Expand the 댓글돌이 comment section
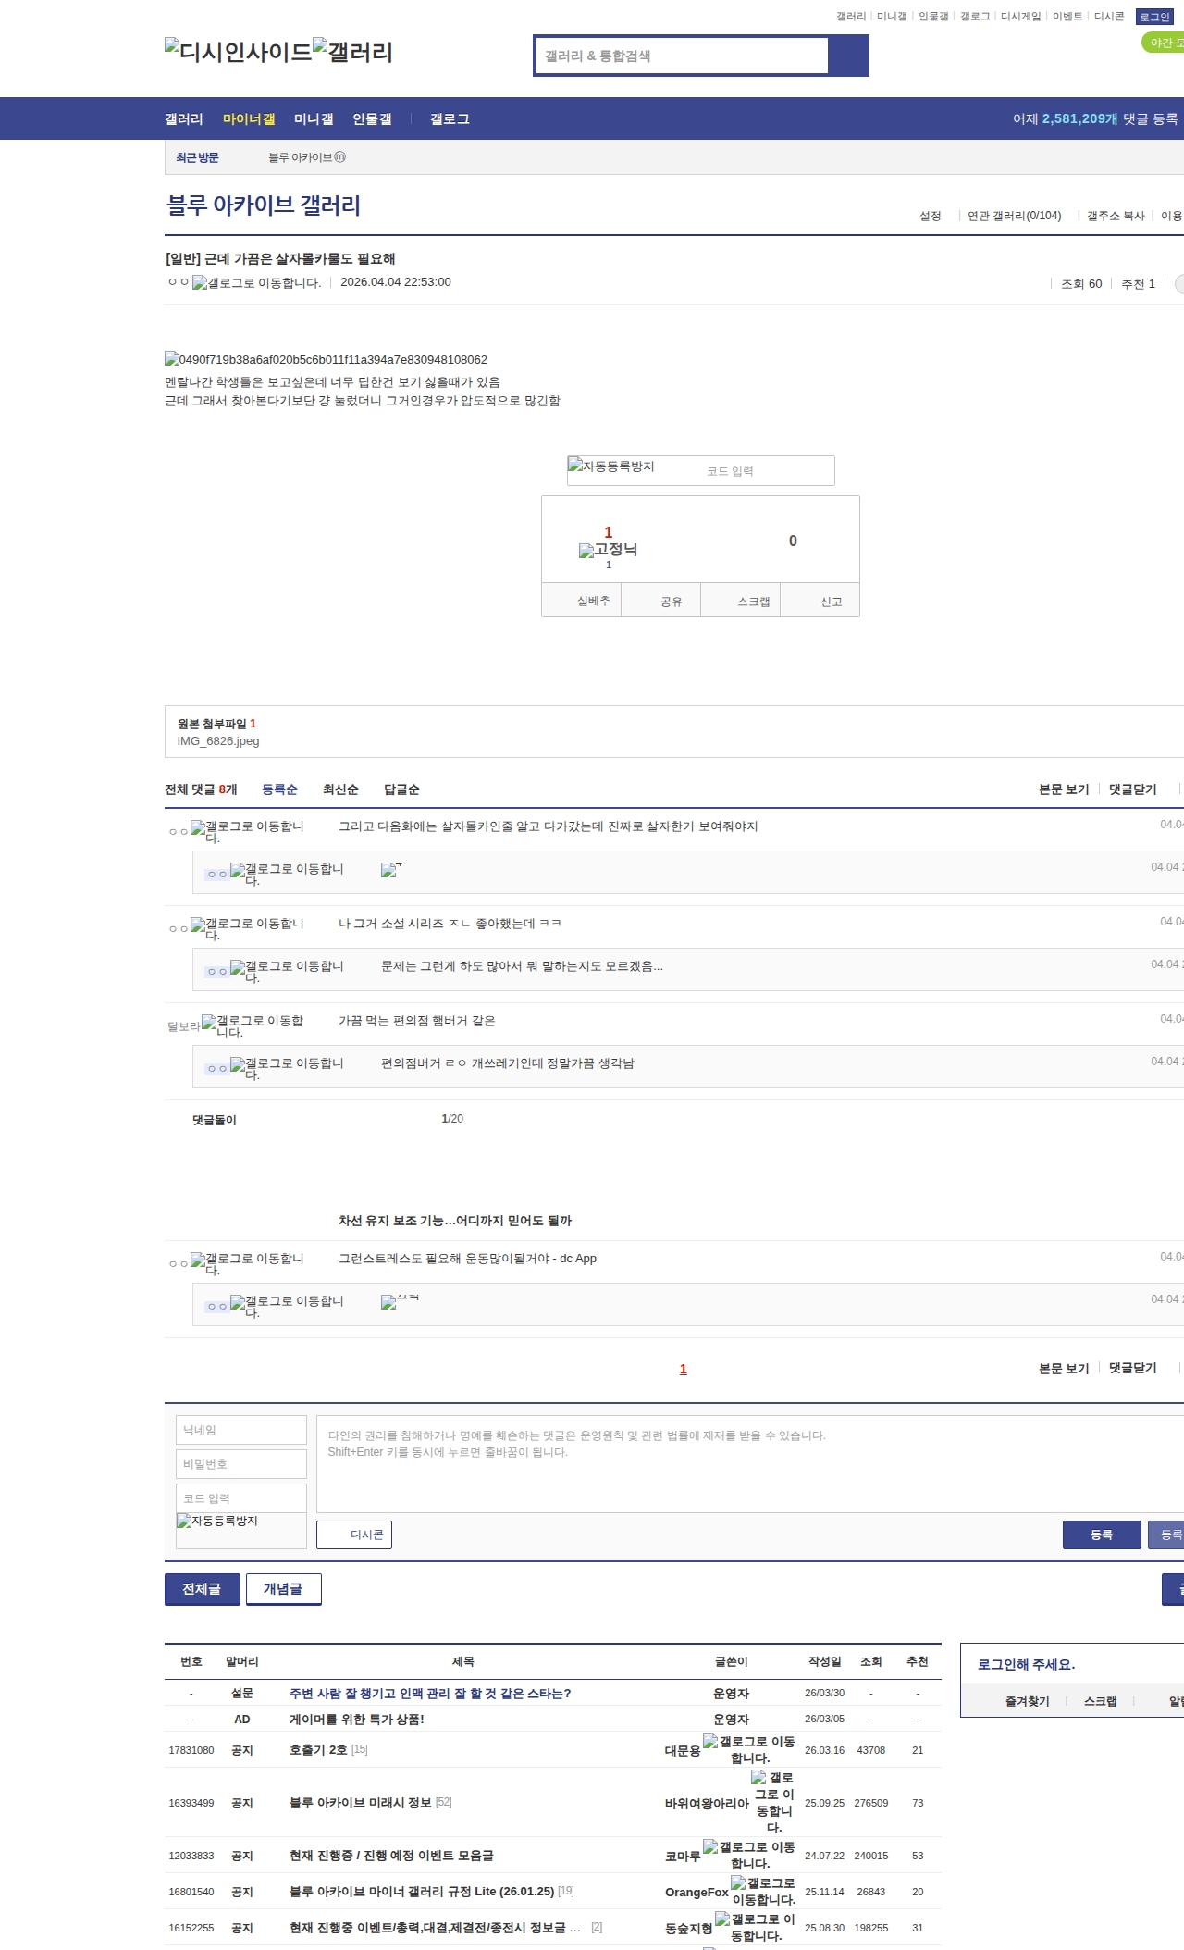1184x1950 pixels. click(215, 1120)
